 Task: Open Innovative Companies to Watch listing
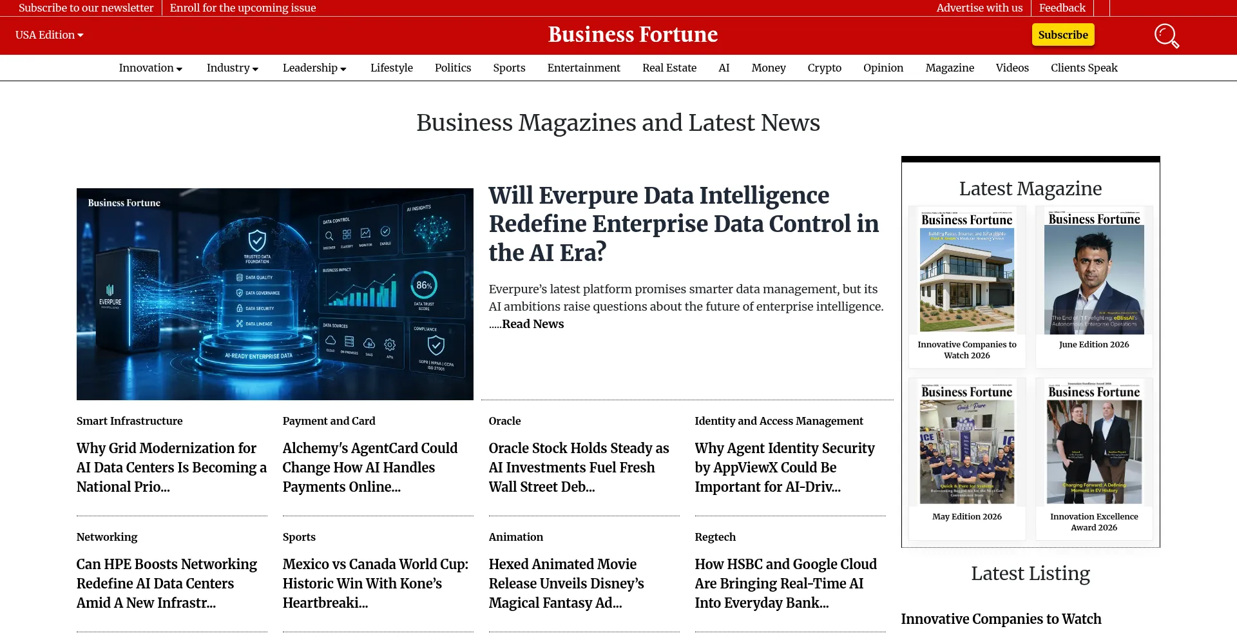tap(1001, 619)
